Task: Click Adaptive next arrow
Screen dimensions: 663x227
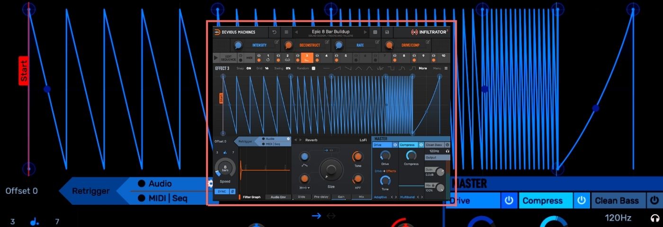Action: (x=396, y=197)
